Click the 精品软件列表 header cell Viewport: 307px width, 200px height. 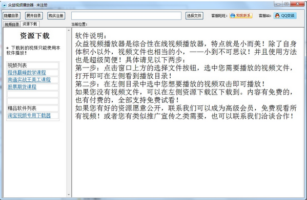(33, 108)
